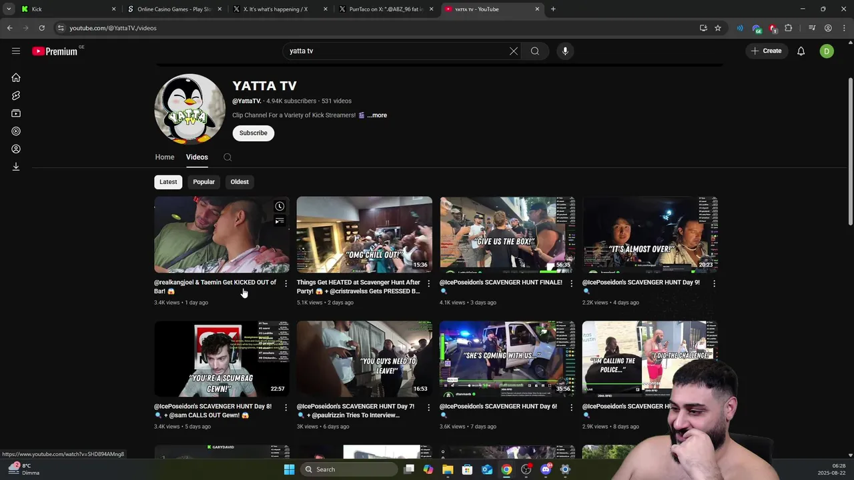Open Discord from the taskbar
The image size is (854, 480).
546,469
